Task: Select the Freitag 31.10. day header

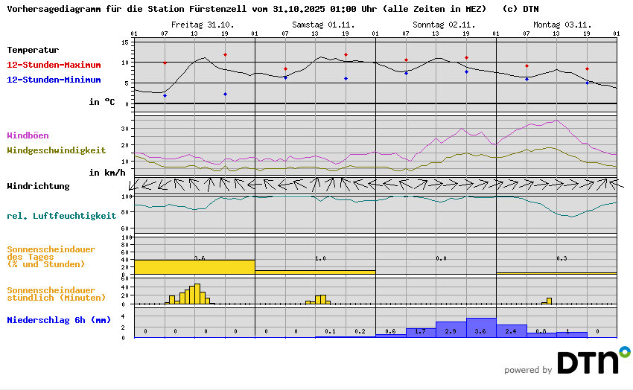Action: coord(202,25)
